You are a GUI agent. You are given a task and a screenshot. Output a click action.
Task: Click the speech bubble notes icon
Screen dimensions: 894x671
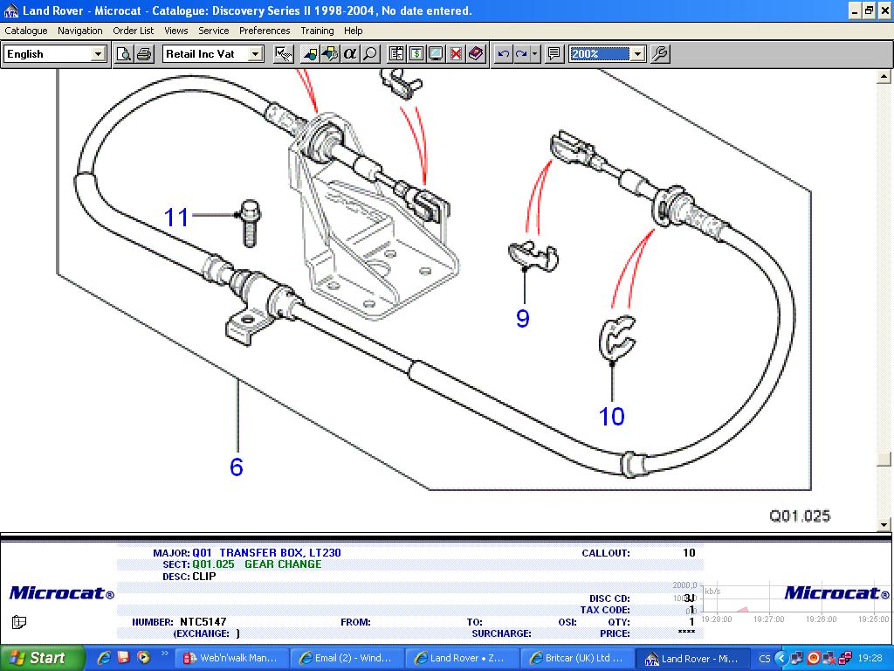tap(554, 54)
